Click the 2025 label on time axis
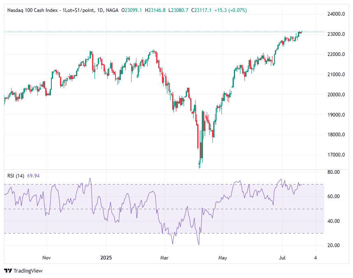Viewport: 353px width, 278px height. 106,257
